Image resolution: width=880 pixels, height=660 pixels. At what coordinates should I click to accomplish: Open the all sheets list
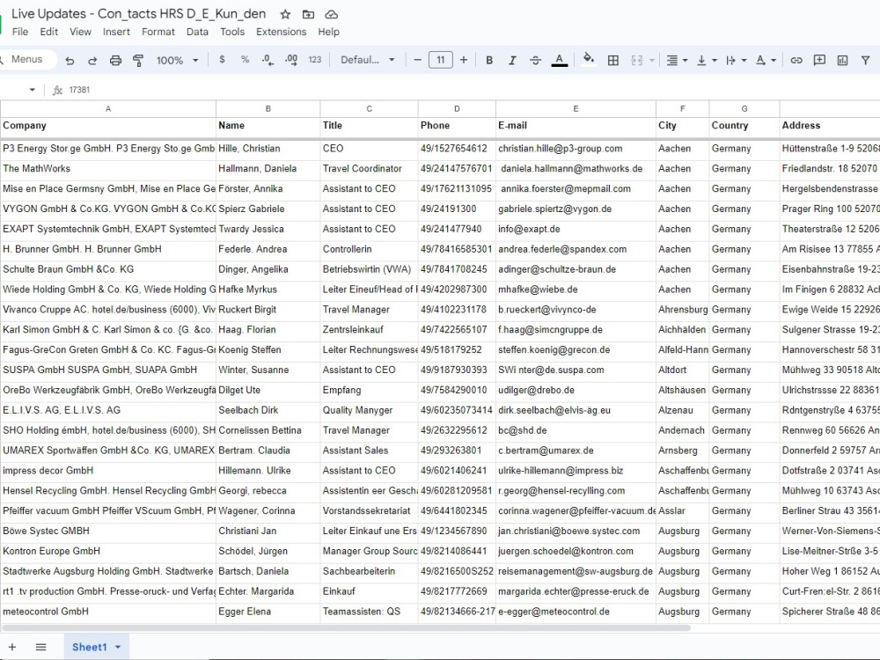tap(41, 647)
